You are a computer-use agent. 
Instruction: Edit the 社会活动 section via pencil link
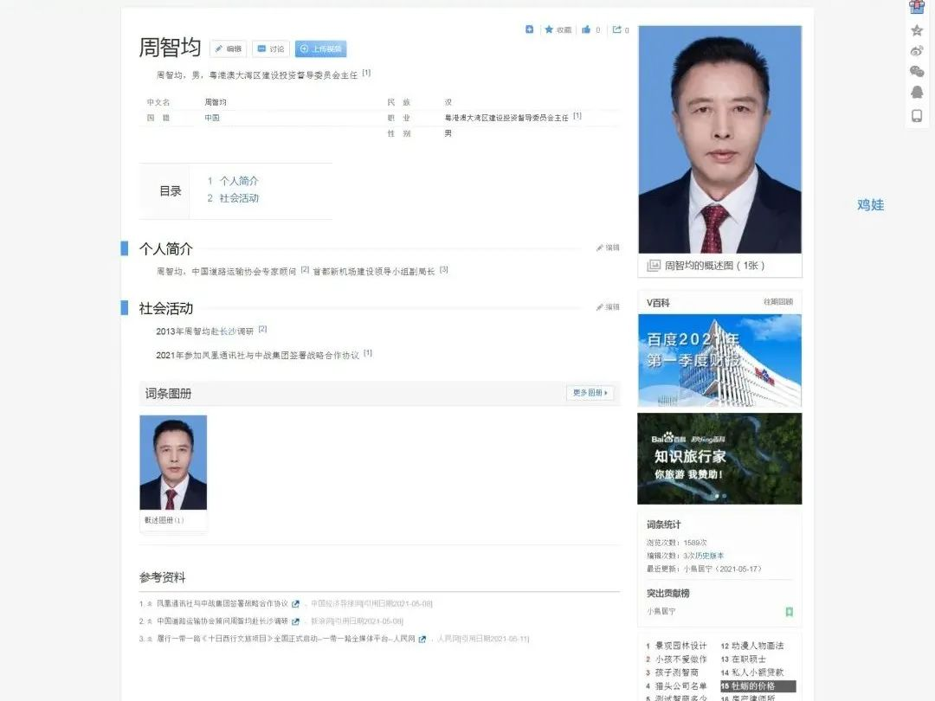point(608,307)
